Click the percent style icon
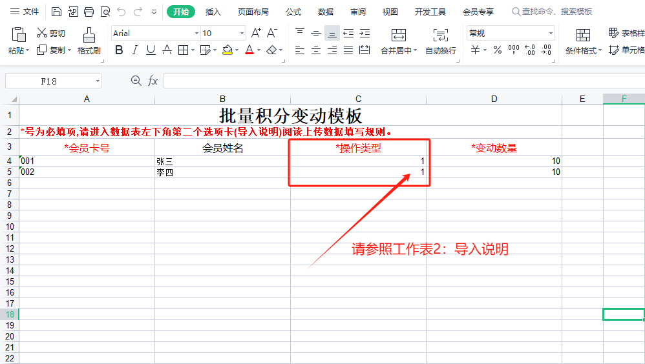Image resolution: width=645 pixels, height=364 pixels. (497, 50)
